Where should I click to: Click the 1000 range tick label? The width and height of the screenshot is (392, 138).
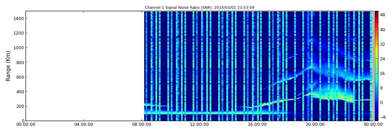(x=18, y=48)
